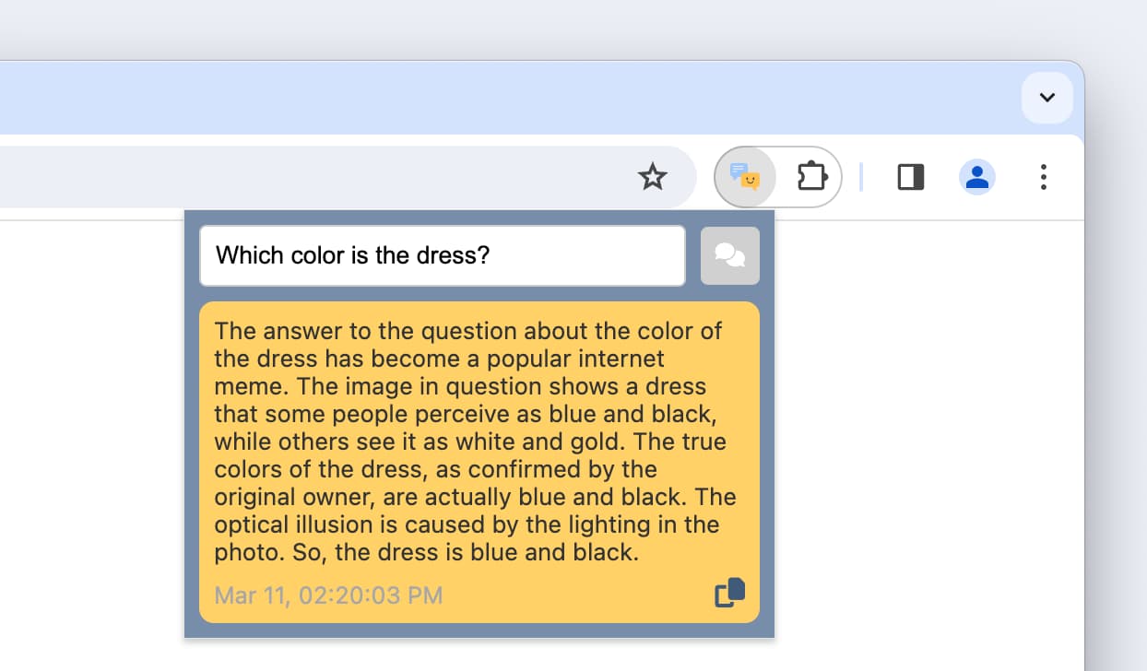This screenshot has width=1147, height=671.
Task: Open the browser side panel icon
Action: pyautogui.click(x=910, y=176)
